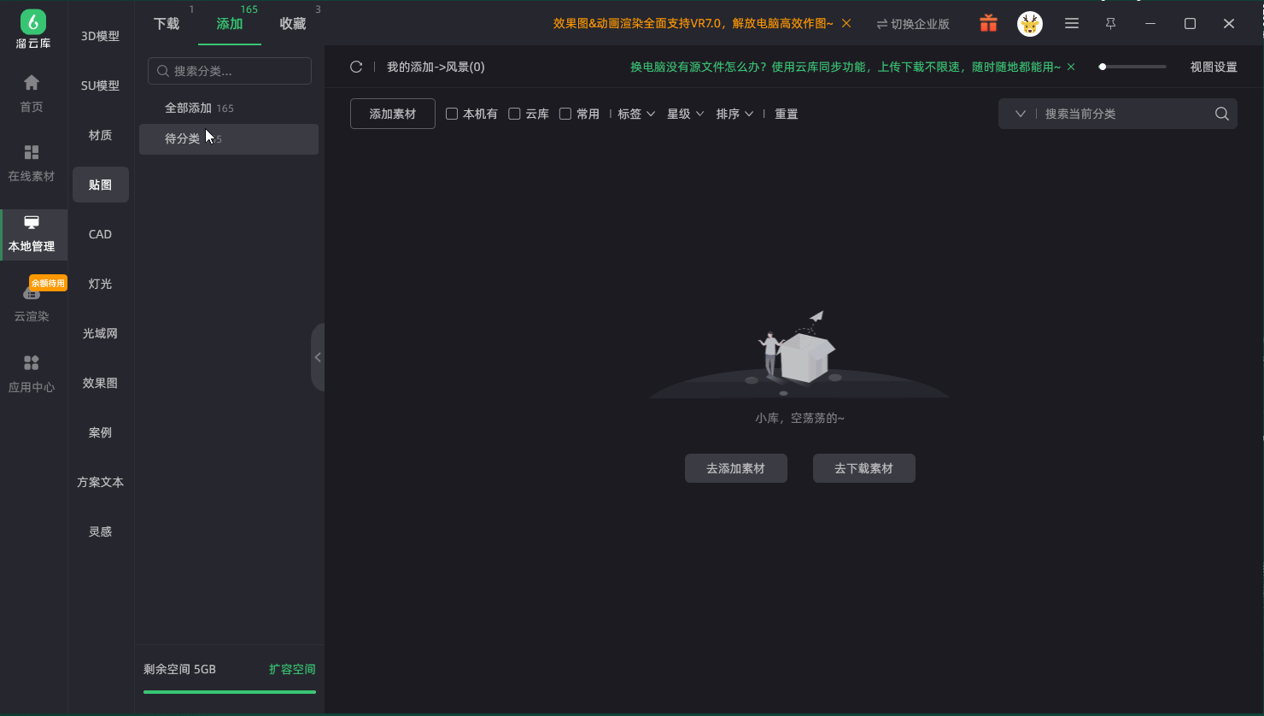Close the green cloud-sync tip banner
This screenshot has width=1264, height=716.
pos(1071,67)
